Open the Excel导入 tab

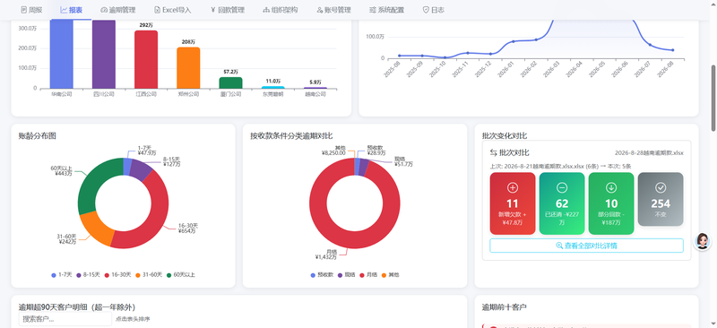click(172, 10)
